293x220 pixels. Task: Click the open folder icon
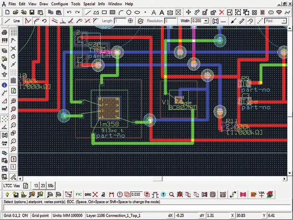[16, 13]
